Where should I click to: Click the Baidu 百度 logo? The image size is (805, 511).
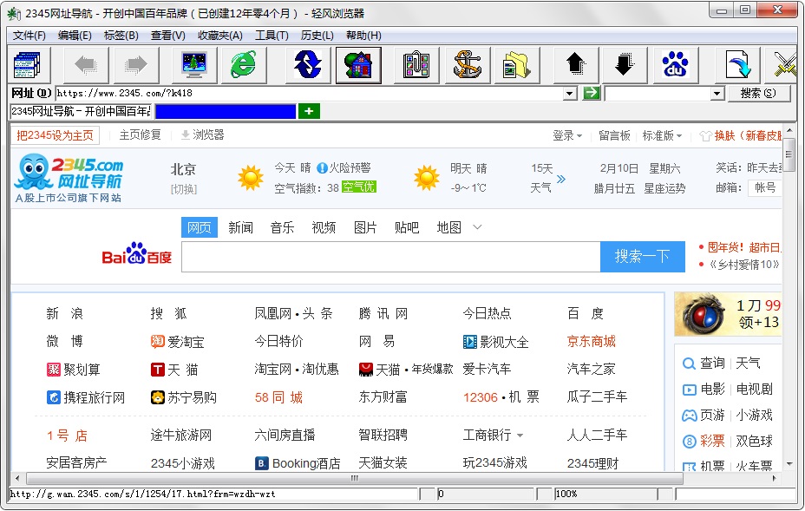[136, 253]
